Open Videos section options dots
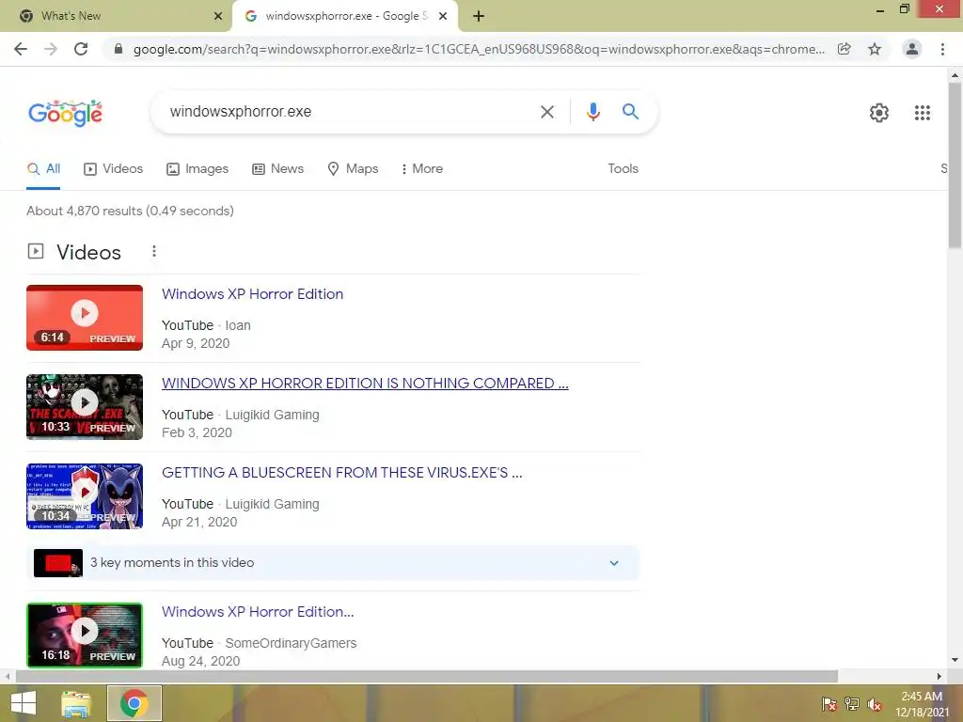The width and height of the screenshot is (963, 722). click(x=154, y=251)
